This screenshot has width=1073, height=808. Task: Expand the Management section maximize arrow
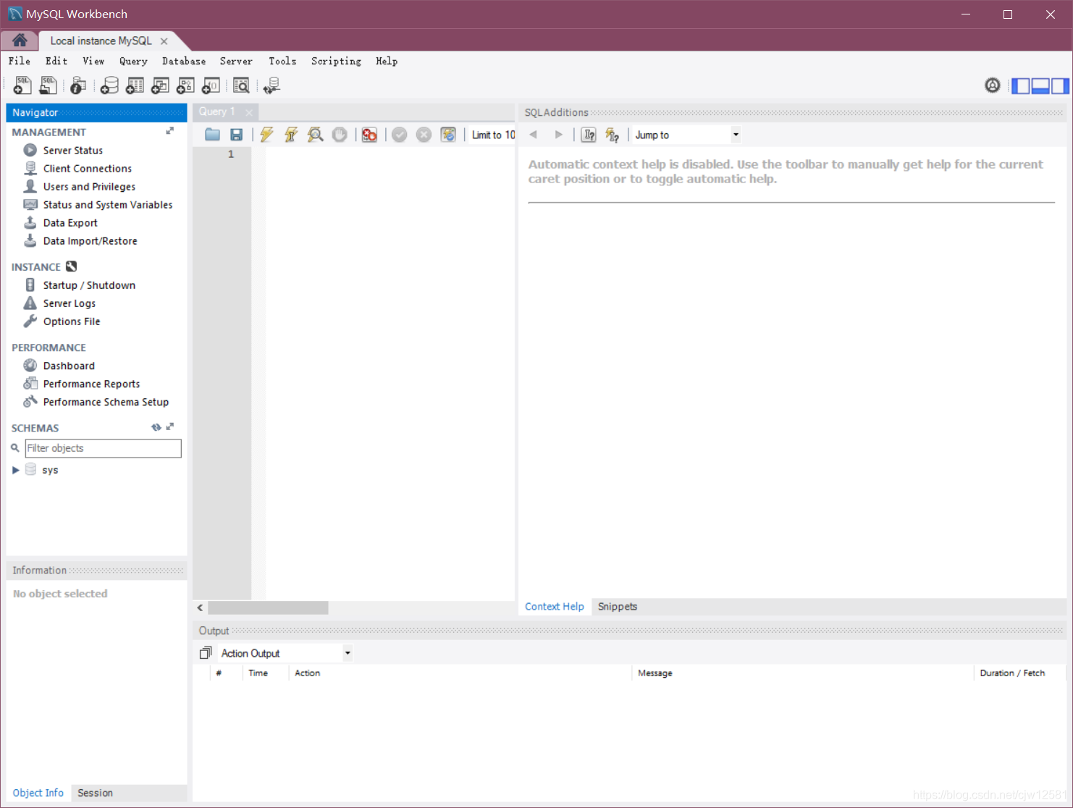170,131
